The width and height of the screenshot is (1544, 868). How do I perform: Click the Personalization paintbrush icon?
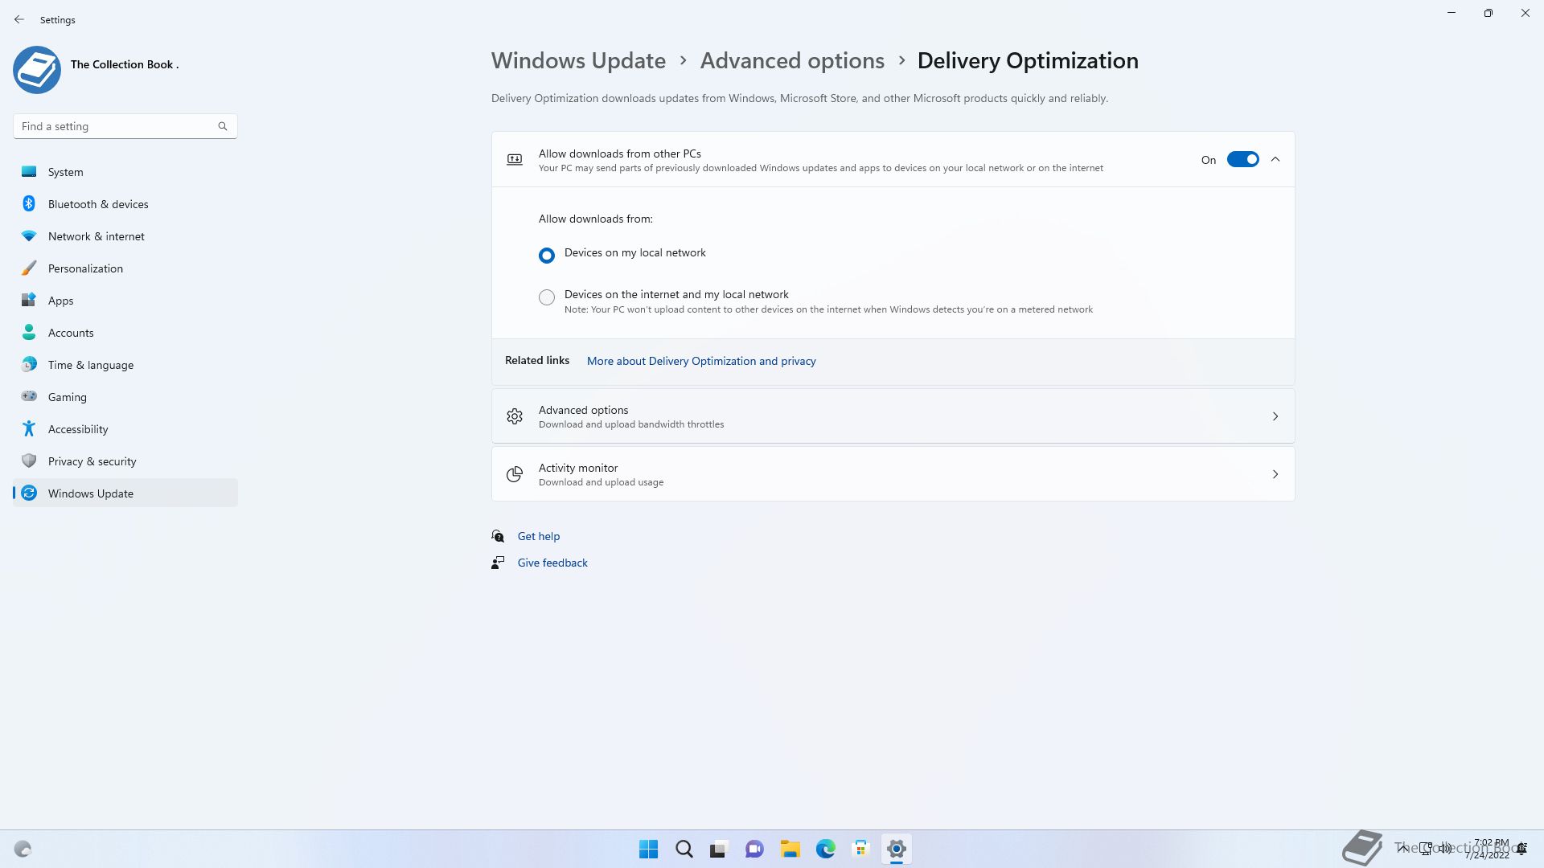coord(29,268)
